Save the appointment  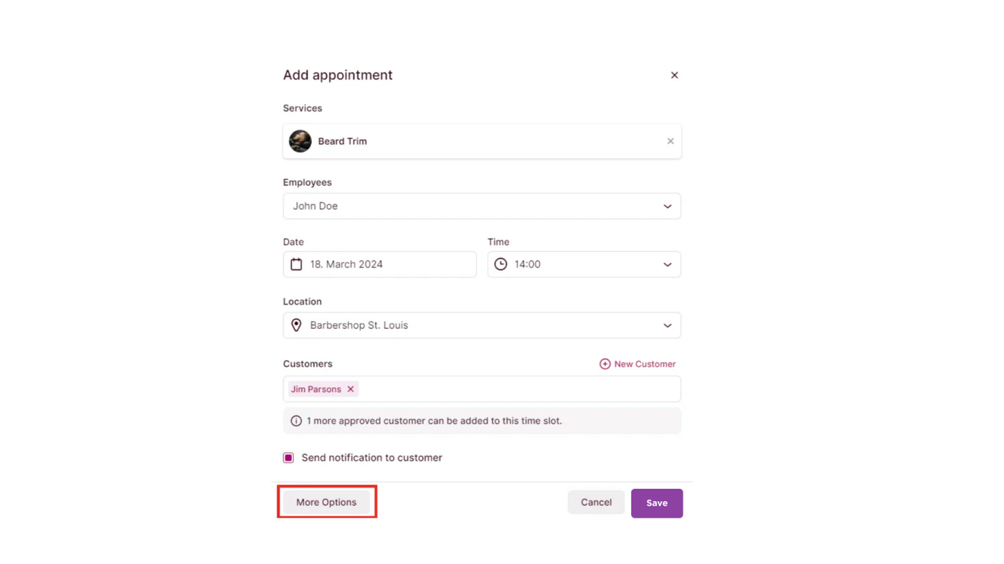tap(656, 503)
